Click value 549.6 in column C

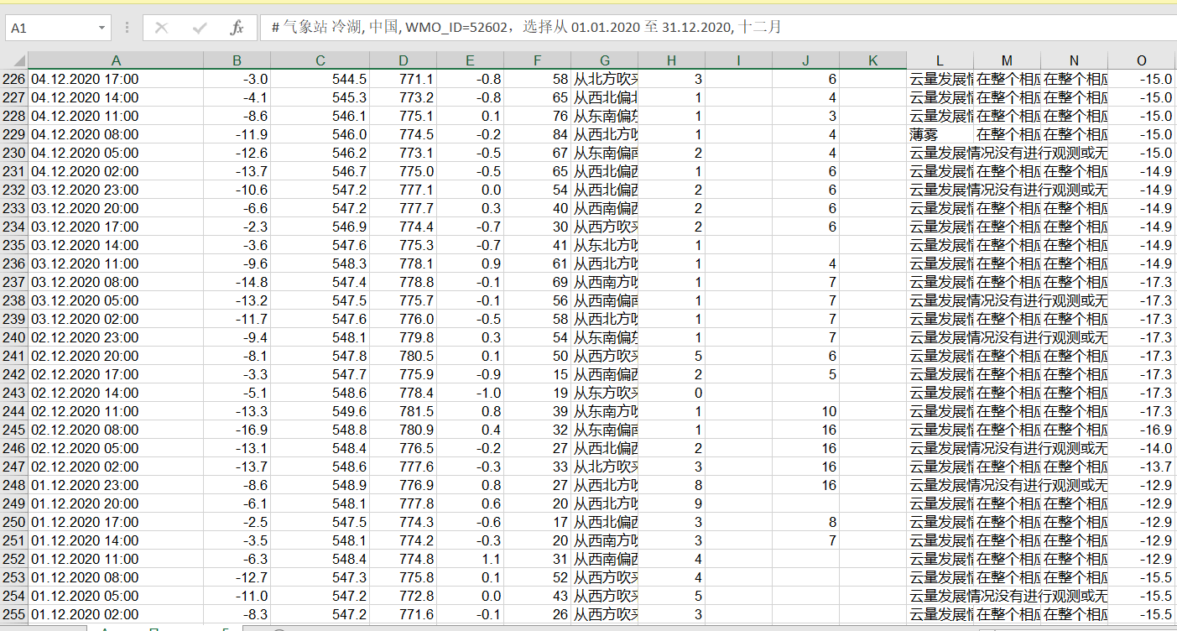320,411
